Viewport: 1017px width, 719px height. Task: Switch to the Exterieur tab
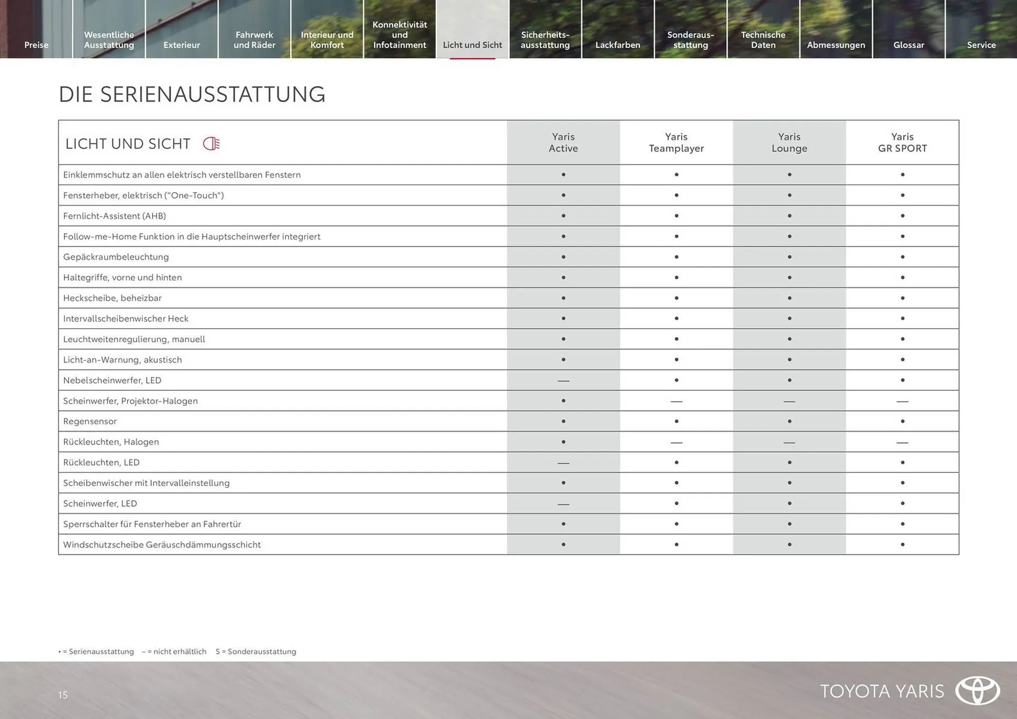tap(182, 45)
